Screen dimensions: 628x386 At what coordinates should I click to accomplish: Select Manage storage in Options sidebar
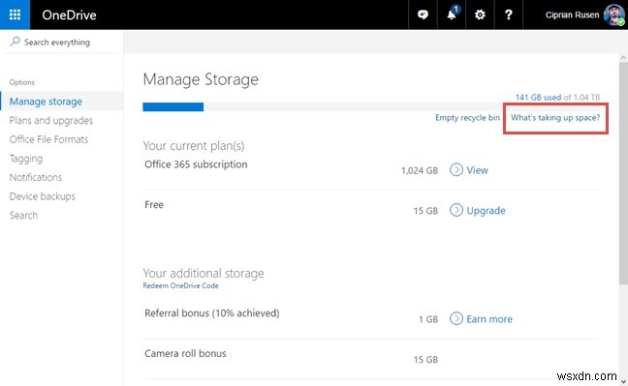[x=46, y=102]
